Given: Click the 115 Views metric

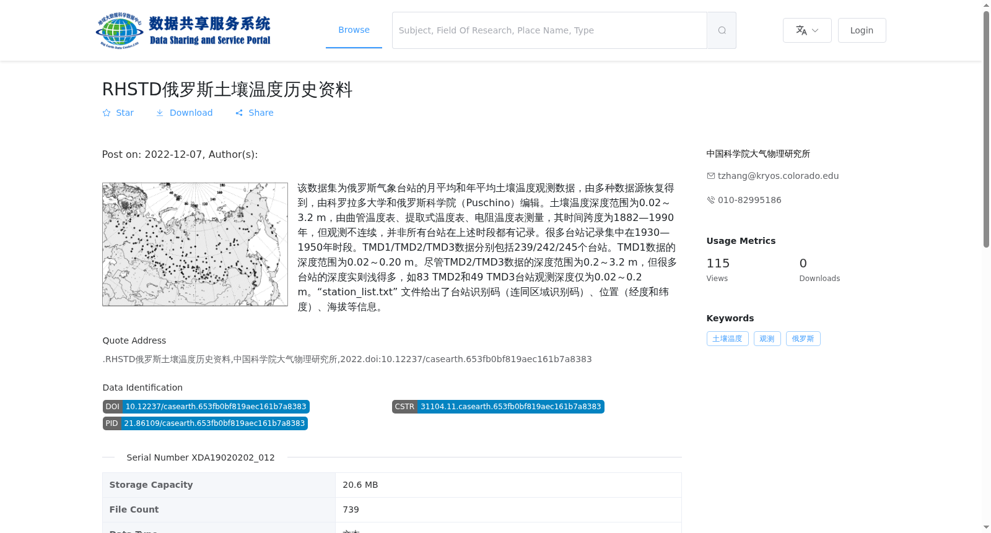Looking at the screenshot, I should pos(718,269).
